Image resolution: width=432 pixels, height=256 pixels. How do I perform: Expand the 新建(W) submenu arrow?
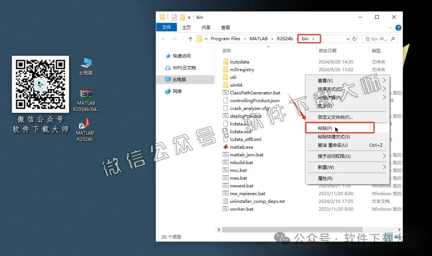coord(384,167)
